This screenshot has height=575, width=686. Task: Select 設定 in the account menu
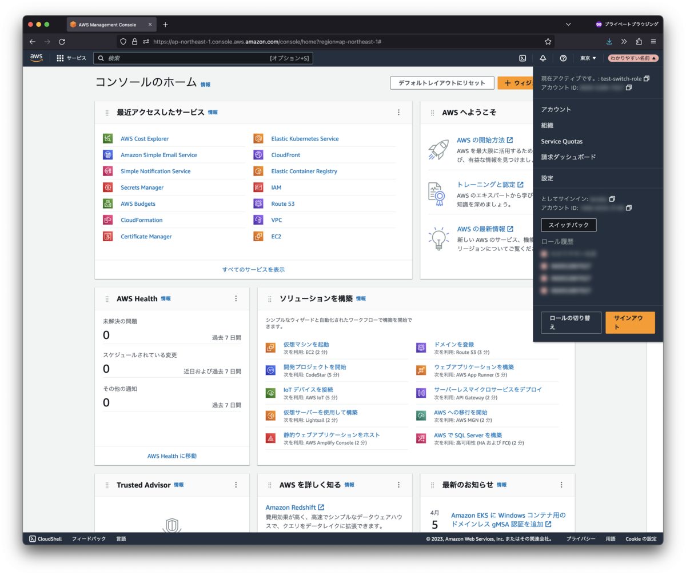pos(547,178)
